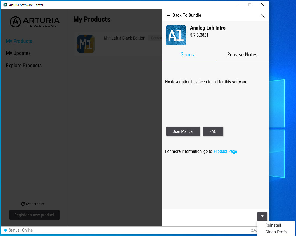
Task: Select My Products in the sidebar
Action: click(19, 41)
